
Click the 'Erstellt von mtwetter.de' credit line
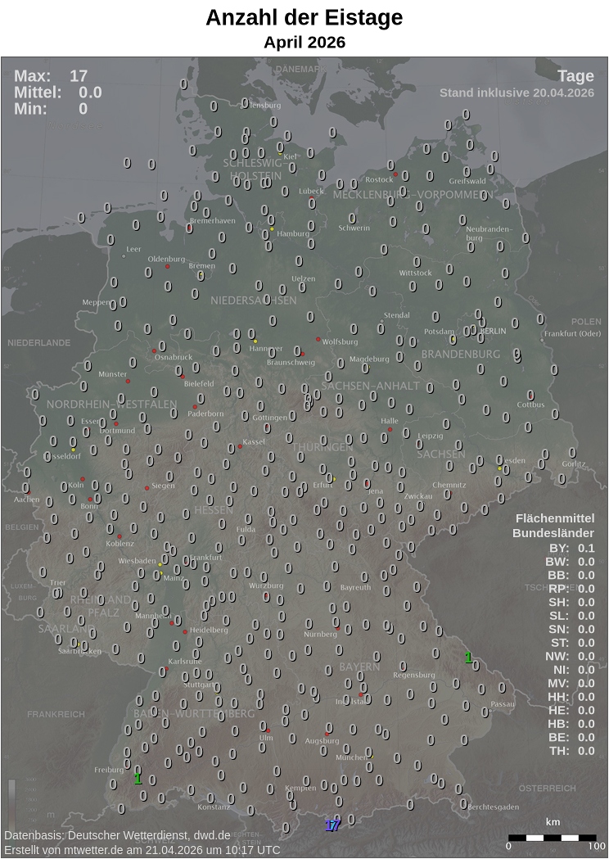[142, 850]
